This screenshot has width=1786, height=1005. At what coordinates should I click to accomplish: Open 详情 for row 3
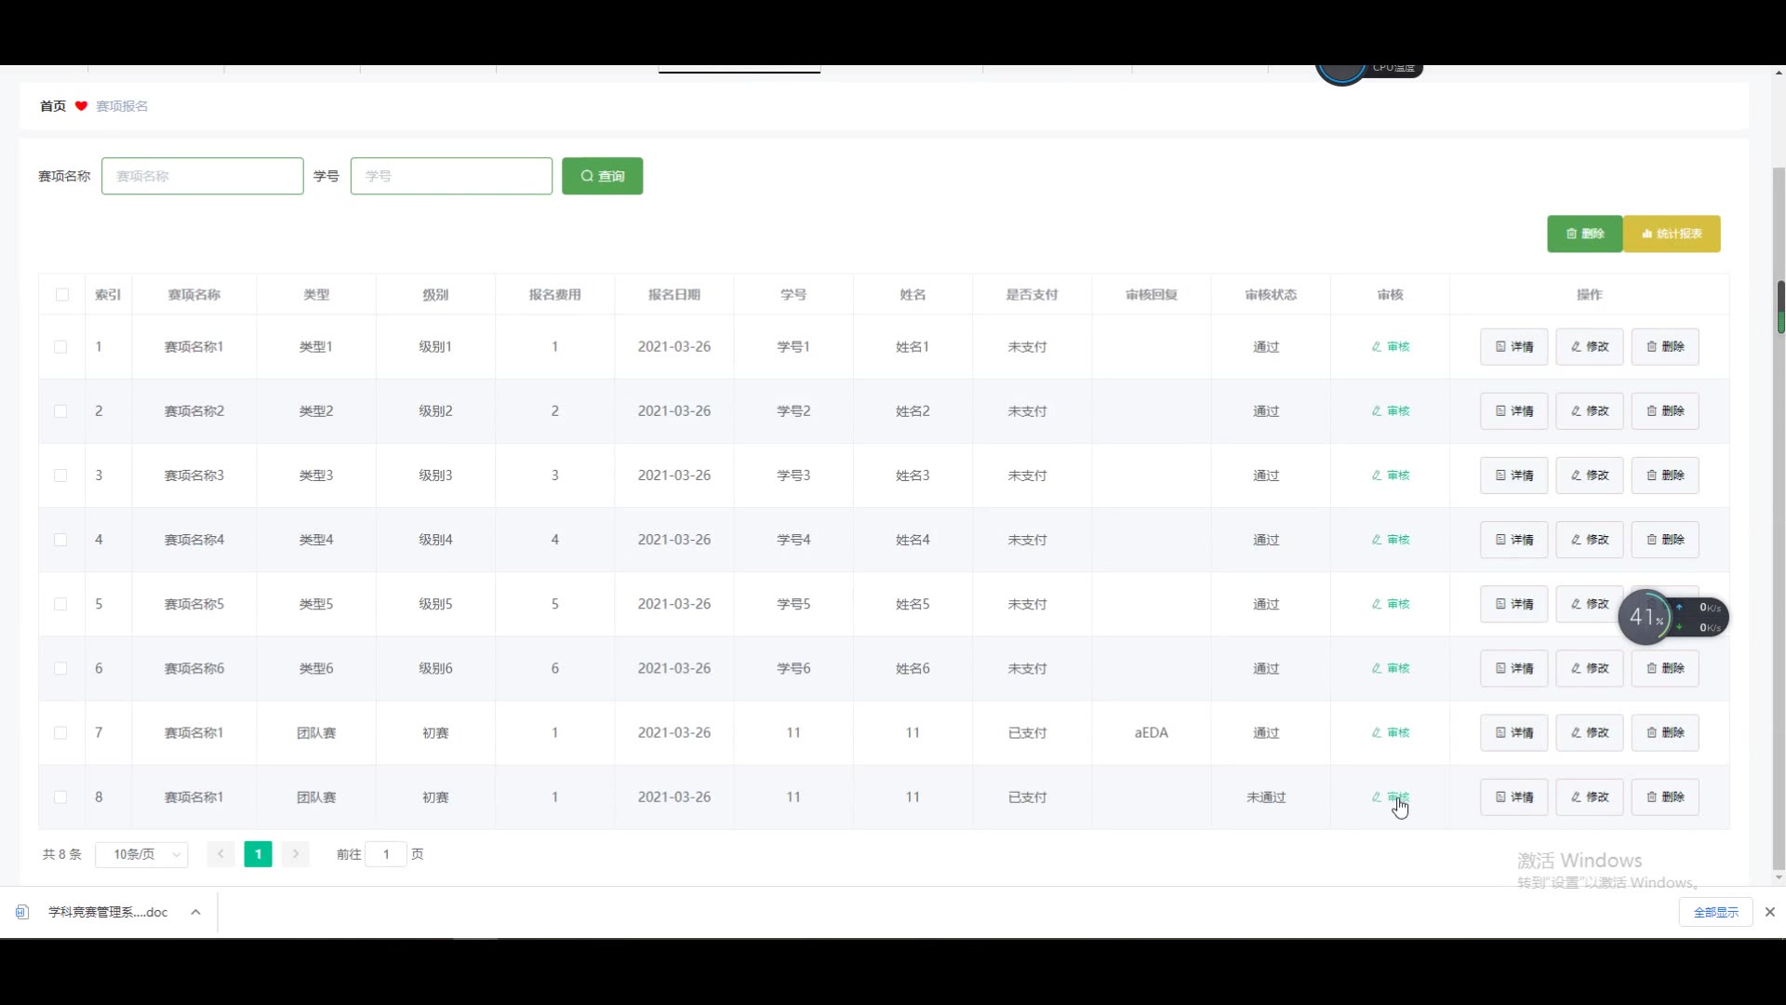coord(1513,476)
